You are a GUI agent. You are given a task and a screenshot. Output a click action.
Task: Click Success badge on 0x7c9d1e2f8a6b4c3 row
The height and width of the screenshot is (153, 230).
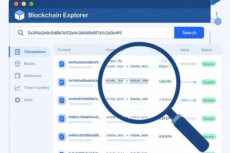pyautogui.click(x=209, y=82)
